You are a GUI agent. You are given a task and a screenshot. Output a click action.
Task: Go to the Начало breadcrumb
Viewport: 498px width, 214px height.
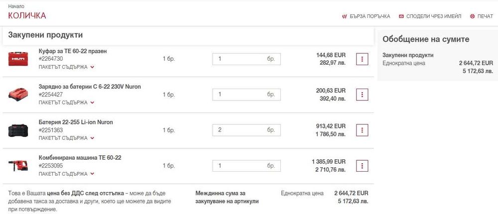coord(16,6)
